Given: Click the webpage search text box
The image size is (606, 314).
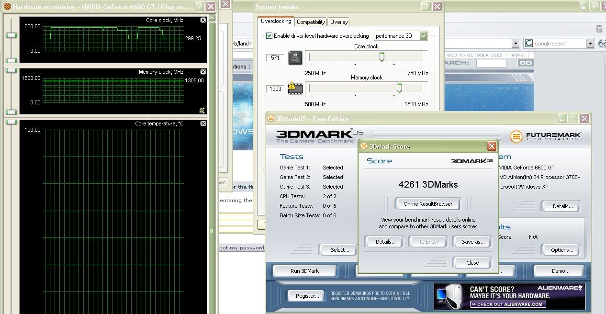Looking at the screenshot, I should 491,63.
